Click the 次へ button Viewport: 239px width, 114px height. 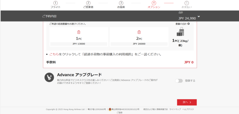click(187, 102)
